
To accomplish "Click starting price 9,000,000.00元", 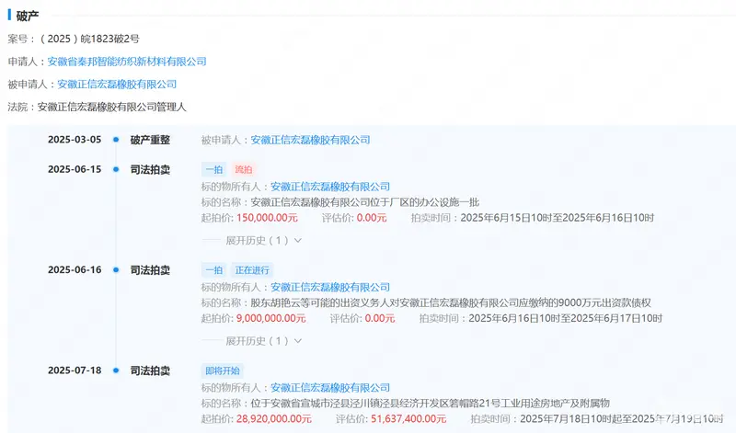I will point(271,318).
